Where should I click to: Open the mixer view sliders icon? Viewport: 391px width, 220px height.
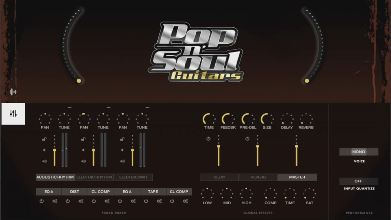click(13, 114)
